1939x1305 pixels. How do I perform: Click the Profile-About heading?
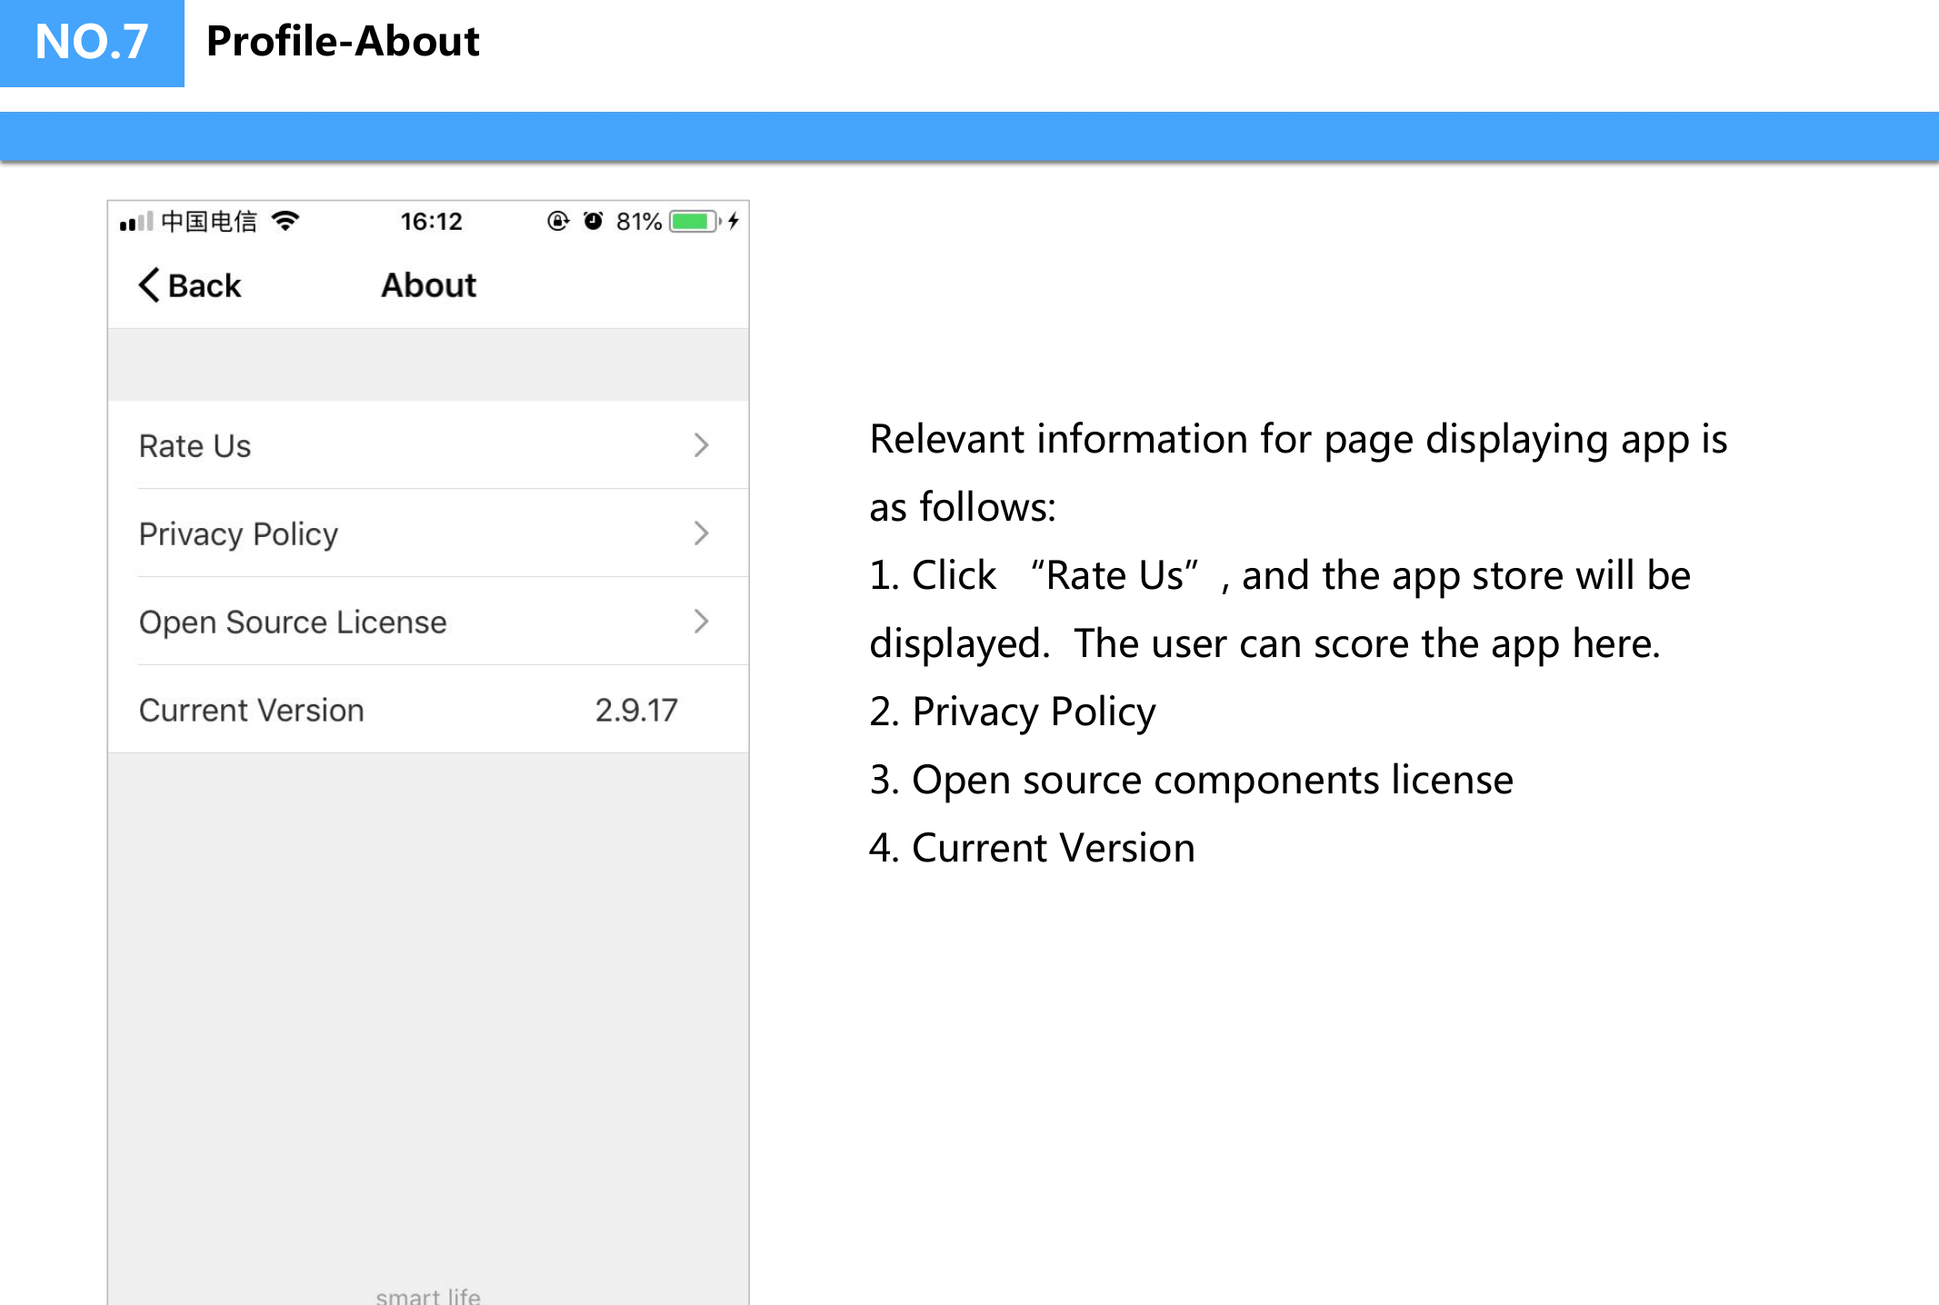(x=343, y=41)
